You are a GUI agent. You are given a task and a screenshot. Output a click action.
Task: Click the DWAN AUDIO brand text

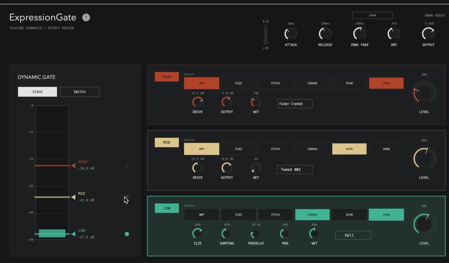click(435, 16)
